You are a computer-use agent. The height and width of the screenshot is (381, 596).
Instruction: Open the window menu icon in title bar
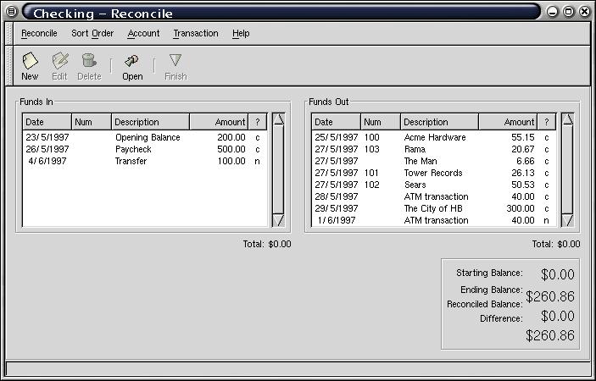tap(11, 12)
